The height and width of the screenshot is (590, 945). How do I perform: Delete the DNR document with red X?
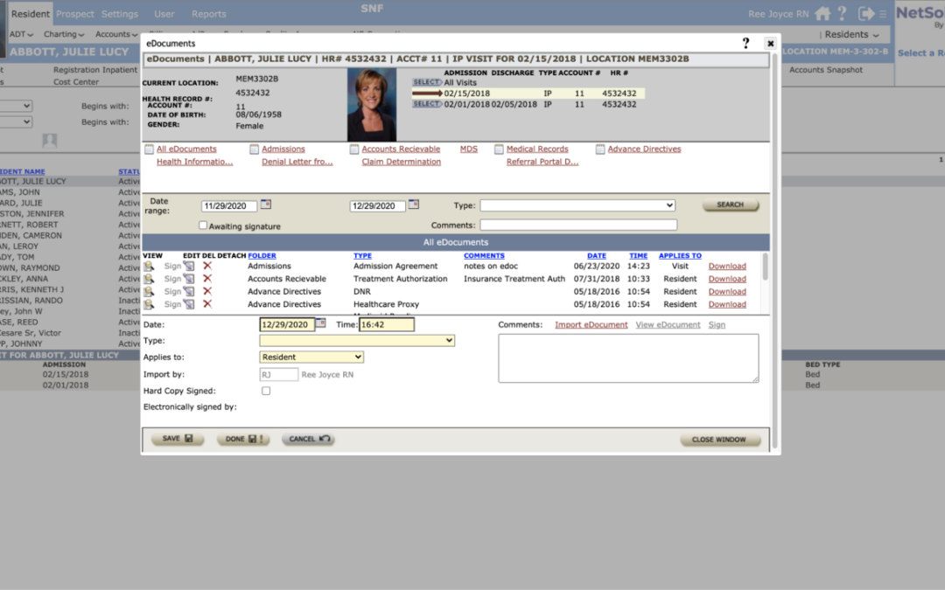(207, 292)
